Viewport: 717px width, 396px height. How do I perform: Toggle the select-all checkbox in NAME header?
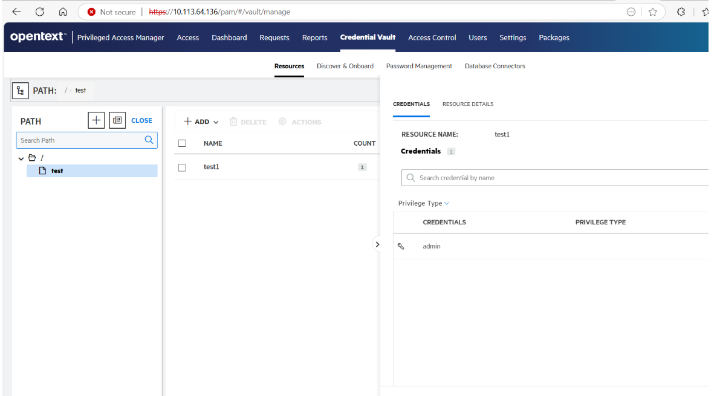pyautogui.click(x=182, y=143)
